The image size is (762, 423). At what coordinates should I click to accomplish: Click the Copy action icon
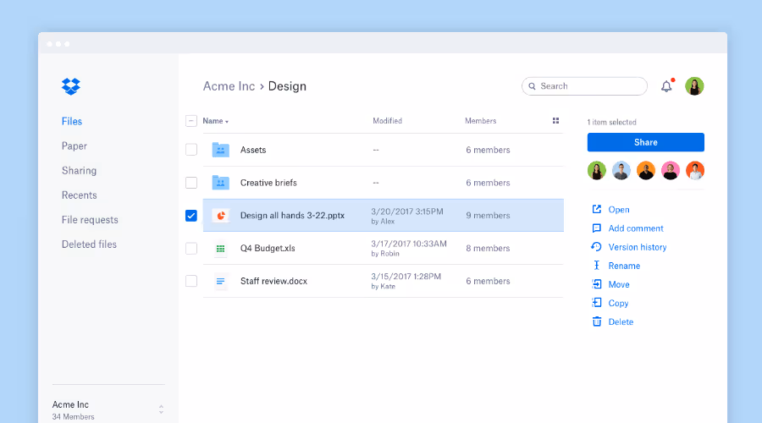point(597,303)
